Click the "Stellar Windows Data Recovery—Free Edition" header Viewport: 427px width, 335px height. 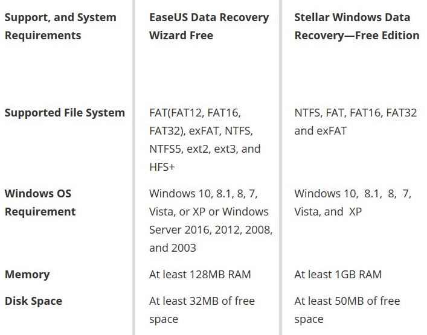[356, 26]
